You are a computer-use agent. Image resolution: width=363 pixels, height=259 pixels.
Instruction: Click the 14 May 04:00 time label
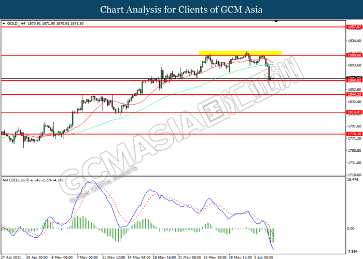(139, 257)
